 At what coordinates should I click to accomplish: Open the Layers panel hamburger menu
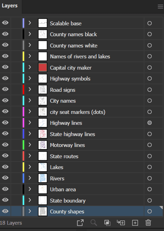click(160, 7)
